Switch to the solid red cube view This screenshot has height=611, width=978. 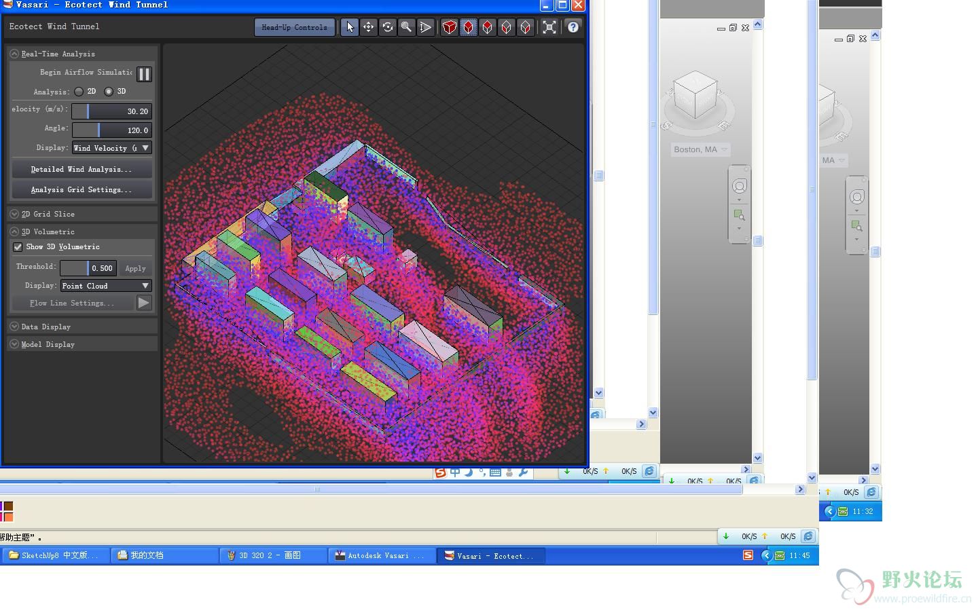(x=450, y=27)
